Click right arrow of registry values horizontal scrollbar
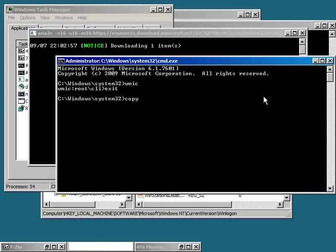The height and width of the screenshot is (252, 336). pos(280,205)
